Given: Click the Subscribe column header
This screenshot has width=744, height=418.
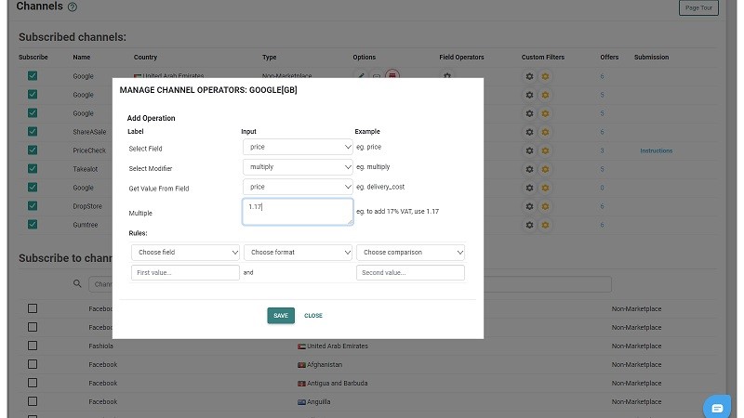Looking at the screenshot, I should point(33,58).
